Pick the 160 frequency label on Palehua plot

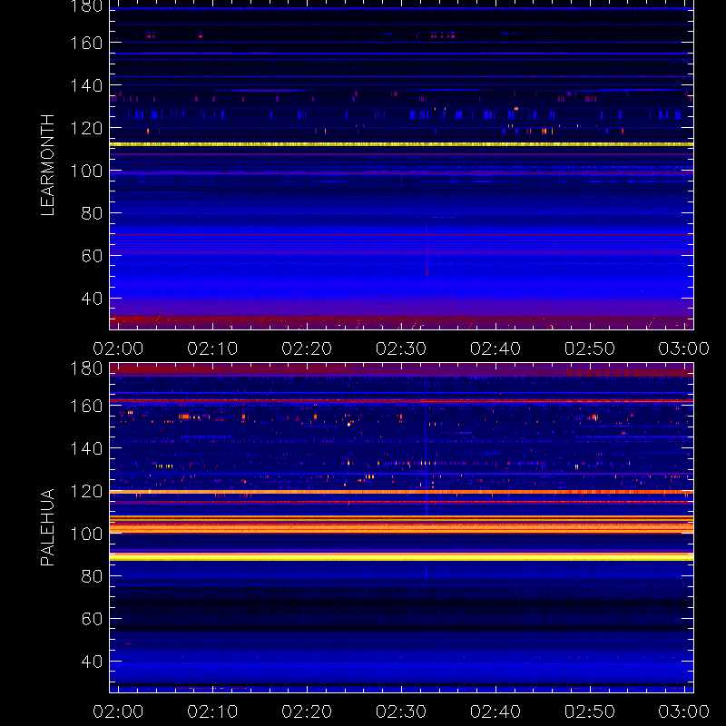click(86, 406)
